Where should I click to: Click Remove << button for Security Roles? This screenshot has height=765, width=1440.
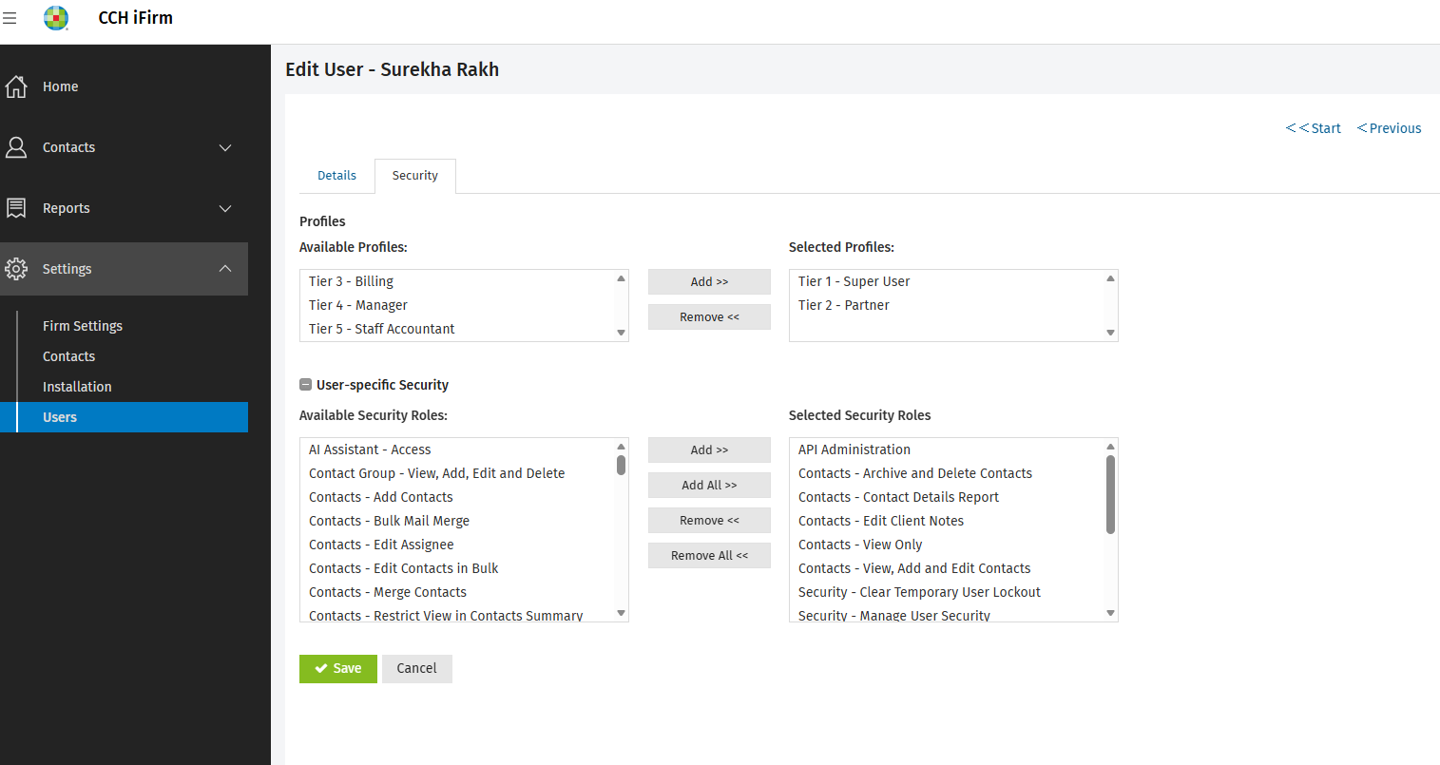709,521
